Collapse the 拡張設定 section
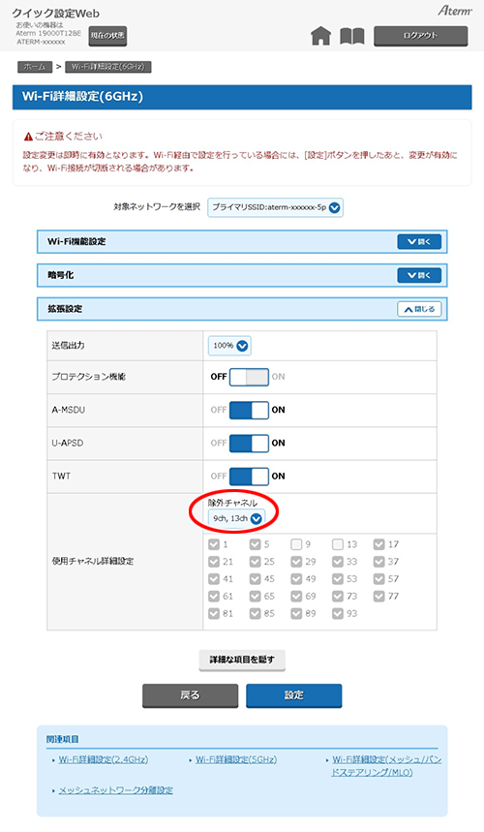The image size is (484, 832). coord(419,309)
